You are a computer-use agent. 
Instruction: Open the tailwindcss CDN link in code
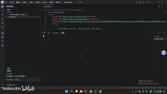[x=74, y=17]
